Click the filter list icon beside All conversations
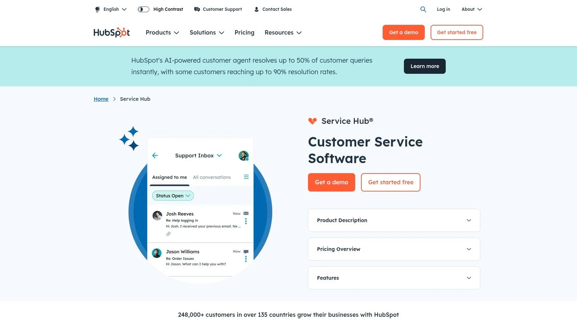This screenshot has height=324, width=577. coord(246,177)
